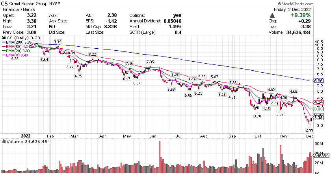This screenshot has width=331, height=174.
Task: Click the Chg value +0.29
Action: [x=304, y=21]
